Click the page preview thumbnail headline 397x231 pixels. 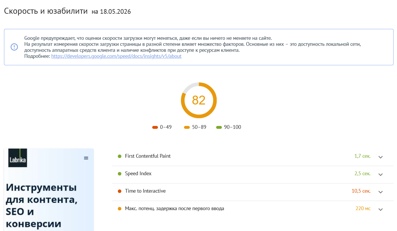(x=42, y=206)
